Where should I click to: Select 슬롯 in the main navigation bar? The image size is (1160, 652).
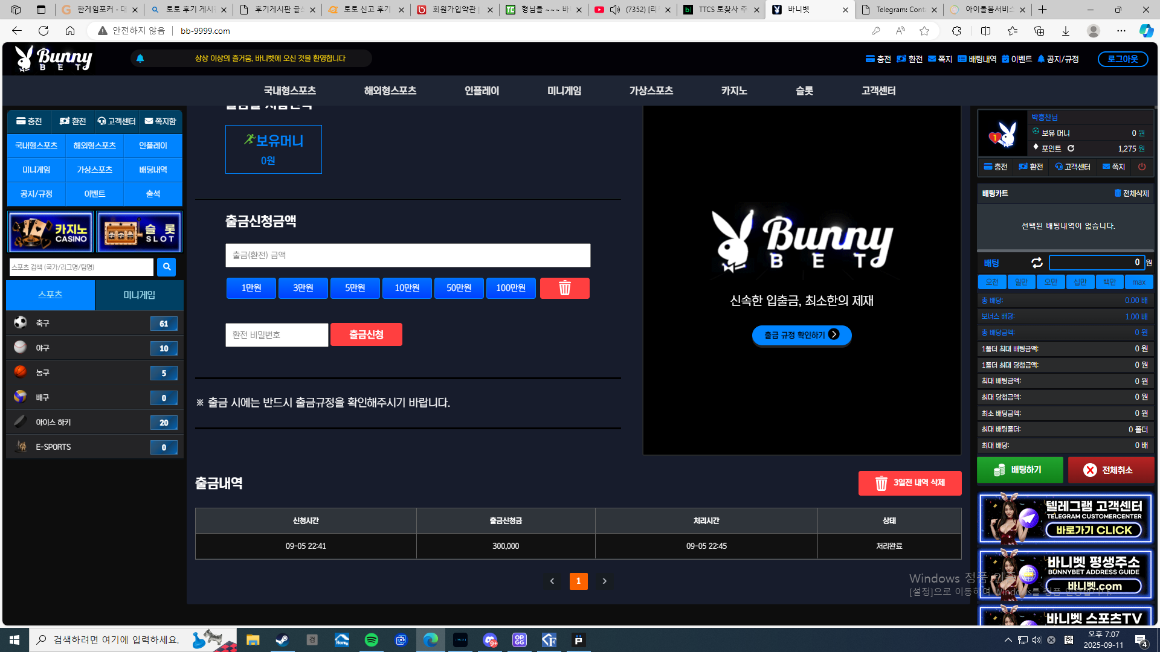[x=804, y=91]
